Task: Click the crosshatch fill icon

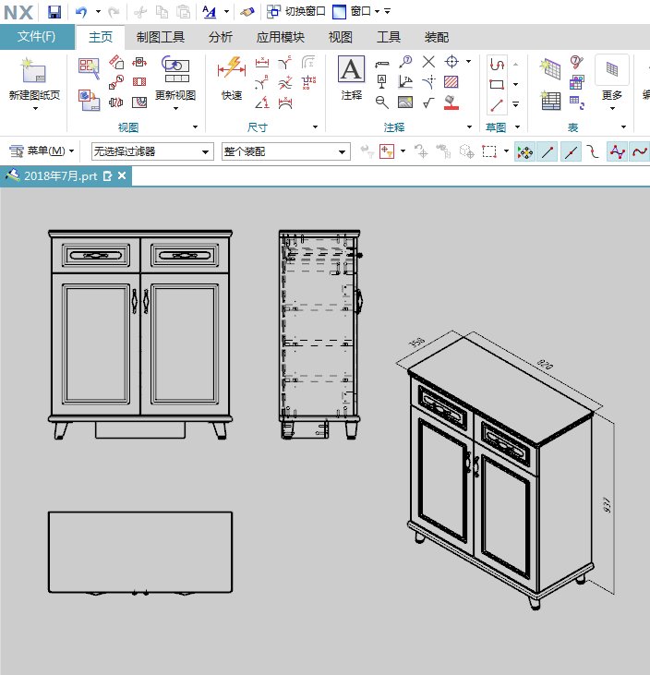Action: 452,82
